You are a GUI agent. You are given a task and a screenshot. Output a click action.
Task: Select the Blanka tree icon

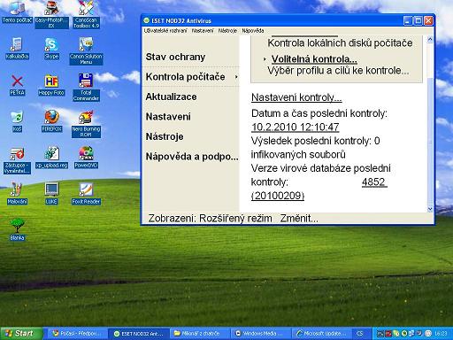17,229
